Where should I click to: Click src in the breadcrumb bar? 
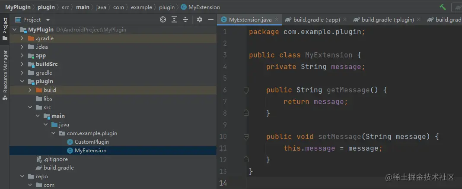click(65, 7)
